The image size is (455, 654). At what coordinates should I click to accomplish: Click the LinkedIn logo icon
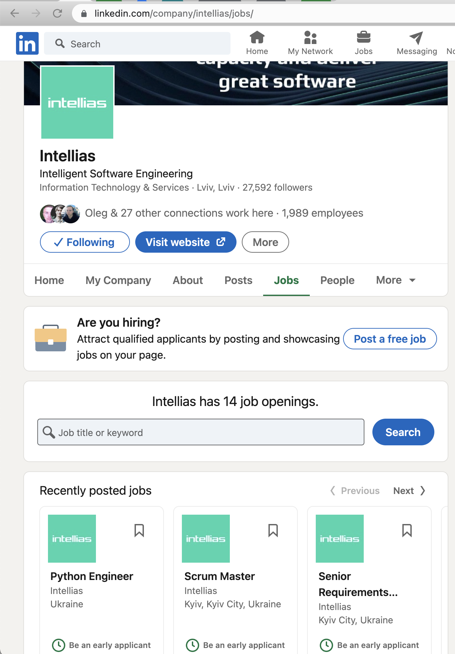[27, 43]
